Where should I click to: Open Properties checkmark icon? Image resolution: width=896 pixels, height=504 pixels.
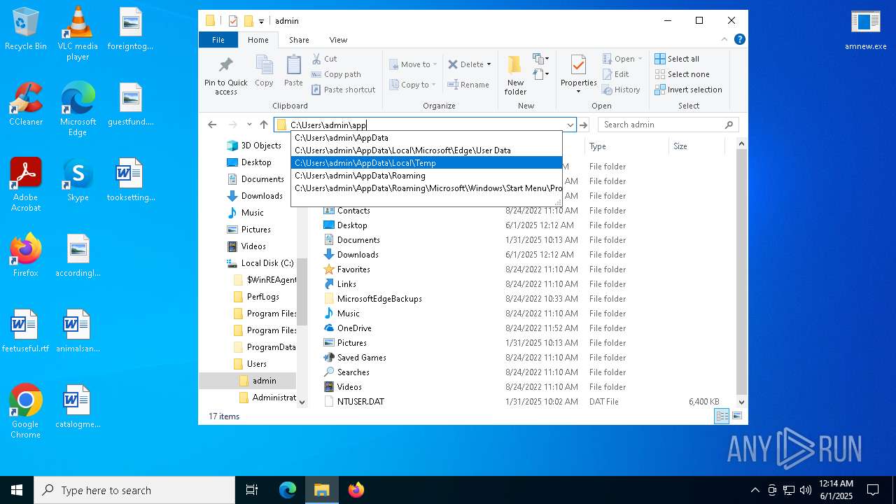coord(578,65)
